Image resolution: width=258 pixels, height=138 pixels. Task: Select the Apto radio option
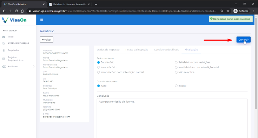(x=98, y=86)
